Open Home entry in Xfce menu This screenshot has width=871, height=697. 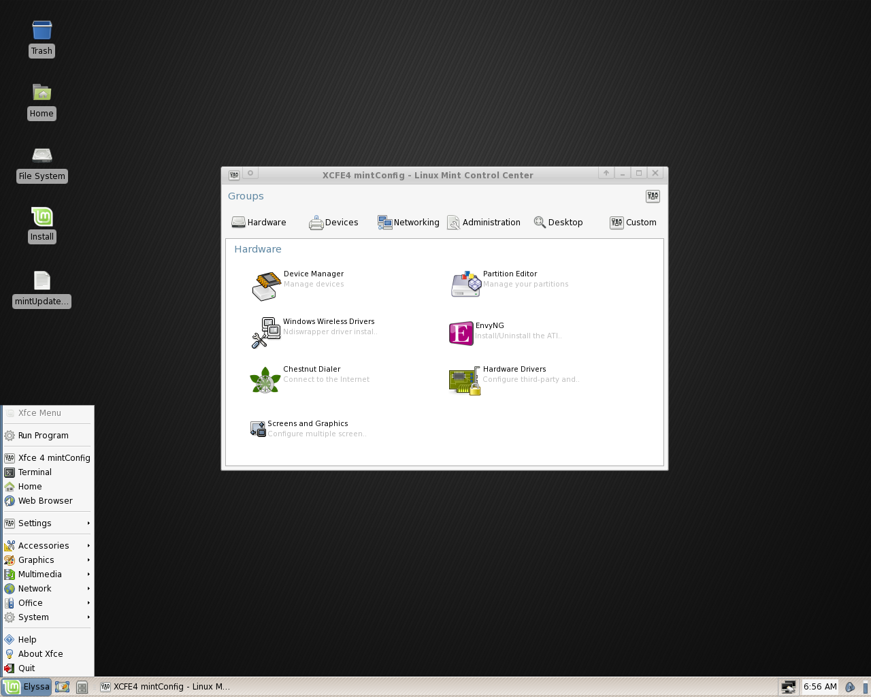[48, 487]
